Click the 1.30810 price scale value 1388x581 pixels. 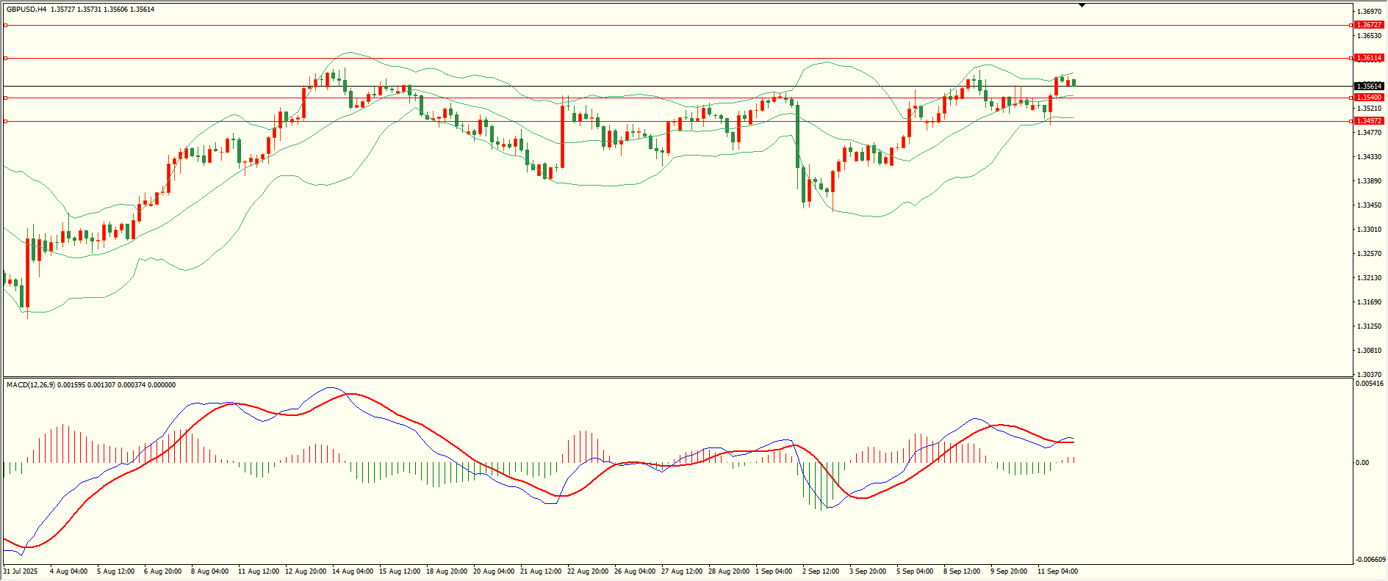1369,351
